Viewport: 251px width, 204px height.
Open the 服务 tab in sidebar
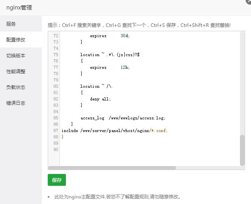click(21, 24)
